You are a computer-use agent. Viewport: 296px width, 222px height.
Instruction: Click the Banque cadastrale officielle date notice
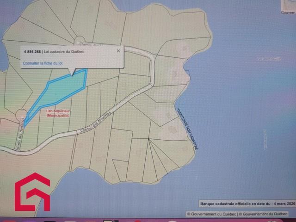point(243,203)
